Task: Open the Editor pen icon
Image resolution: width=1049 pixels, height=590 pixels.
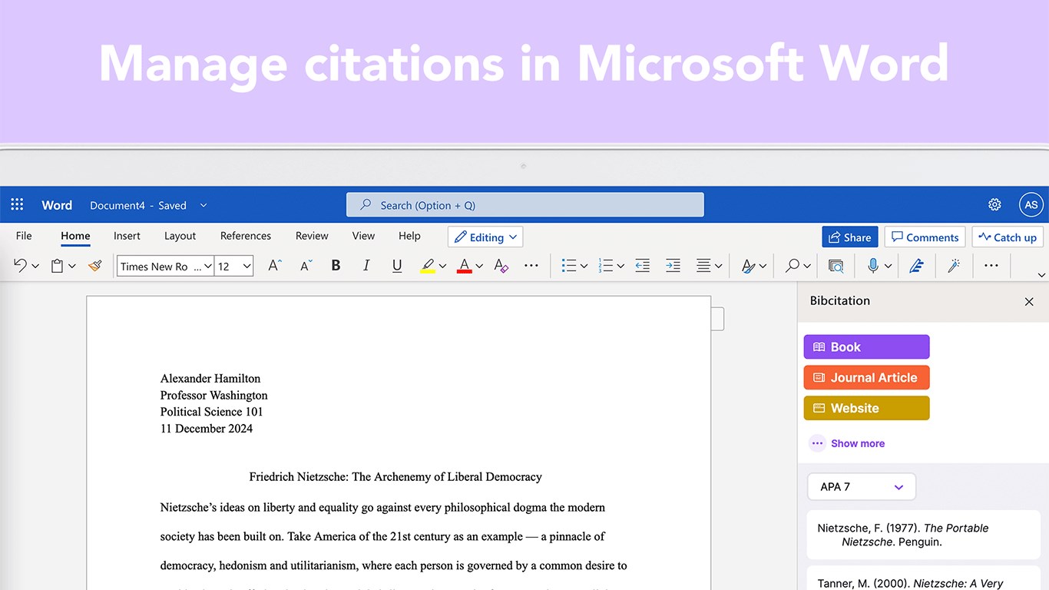Action: [x=916, y=266]
